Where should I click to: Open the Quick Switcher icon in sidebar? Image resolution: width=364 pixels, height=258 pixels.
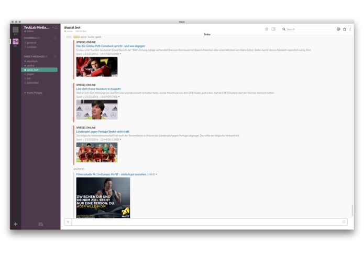click(x=41, y=224)
